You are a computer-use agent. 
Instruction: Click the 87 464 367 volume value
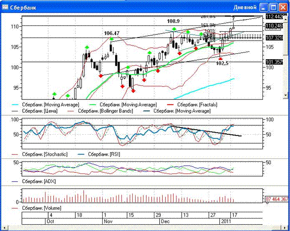pyautogui.click(x=277, y=199)
